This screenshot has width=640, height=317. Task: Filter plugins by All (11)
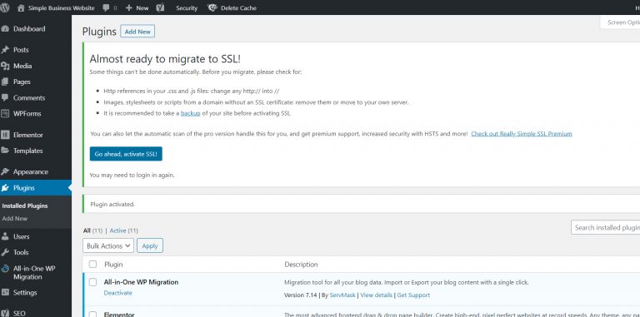coord(92,230)
